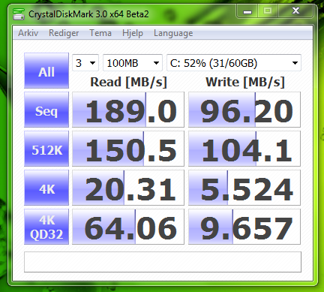
Task: Run the 4K random test
Action: [x=46, y=188]
